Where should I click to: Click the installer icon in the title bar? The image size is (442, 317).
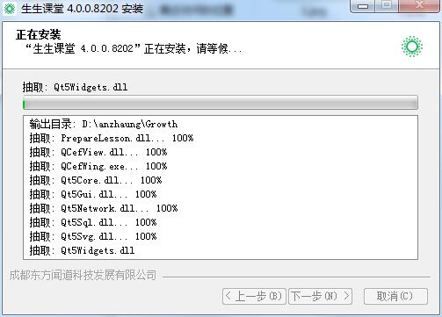click(x=10, y=9)
